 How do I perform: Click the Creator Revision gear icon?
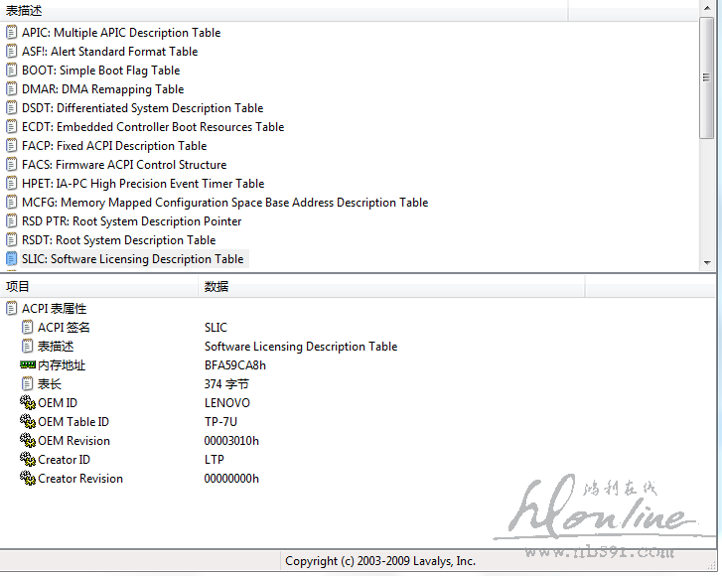28,479
